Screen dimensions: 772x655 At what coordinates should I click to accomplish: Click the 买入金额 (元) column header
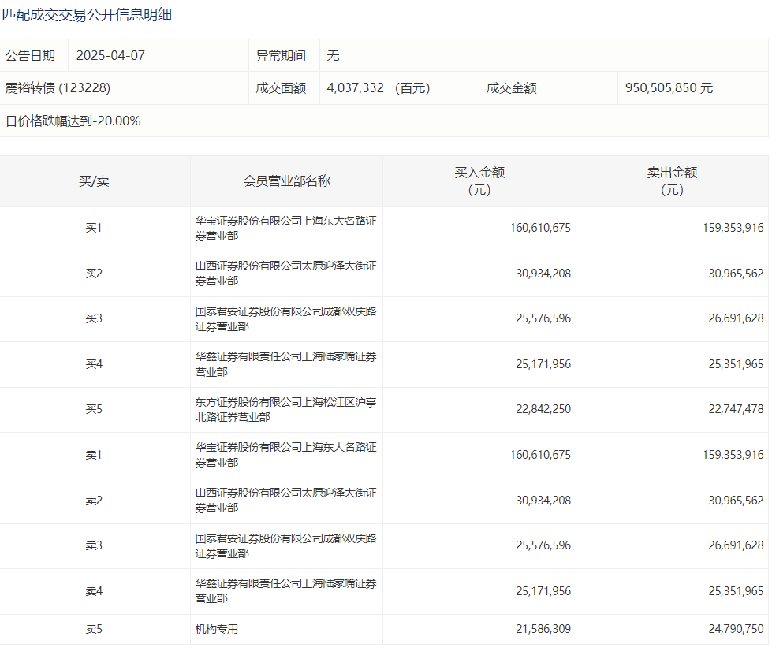pyautogui.click(x=479, y=181)
